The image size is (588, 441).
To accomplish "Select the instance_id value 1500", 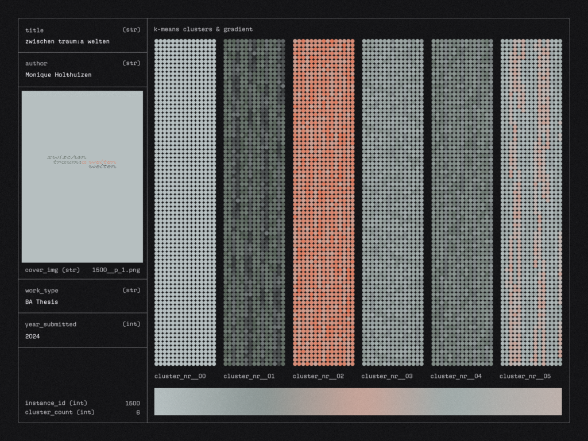I will tap(132, 403).
